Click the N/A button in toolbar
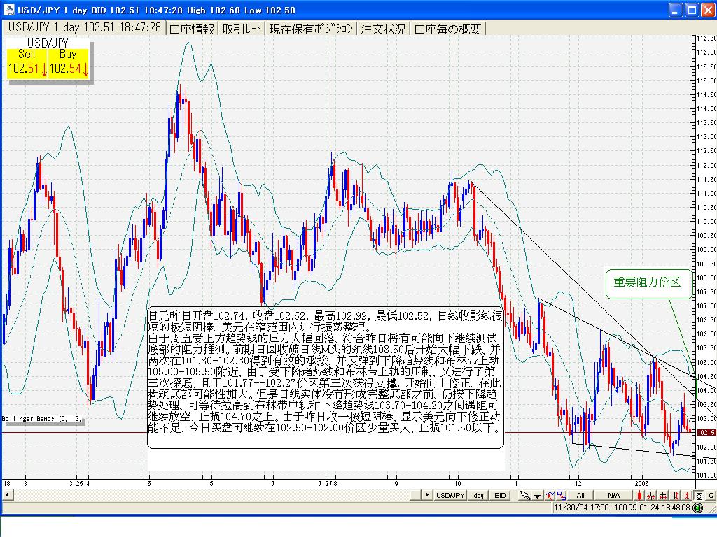Image resolution: width=717 pixels, height=537 pixels. [x=613, y=495]
